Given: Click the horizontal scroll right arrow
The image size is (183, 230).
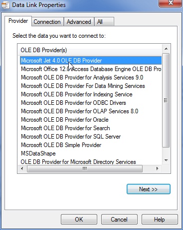Looking at the screenshot, I should (157, 169).
